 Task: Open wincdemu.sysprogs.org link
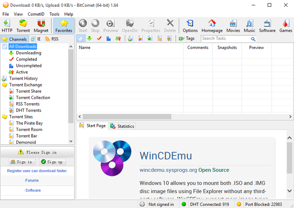click(168, 170)
